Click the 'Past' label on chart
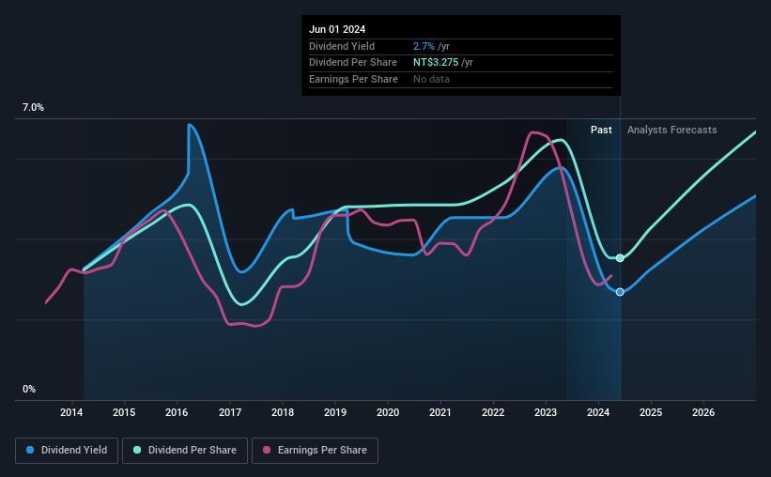This screenshot has width=771, height=477. tap(601, 130)
